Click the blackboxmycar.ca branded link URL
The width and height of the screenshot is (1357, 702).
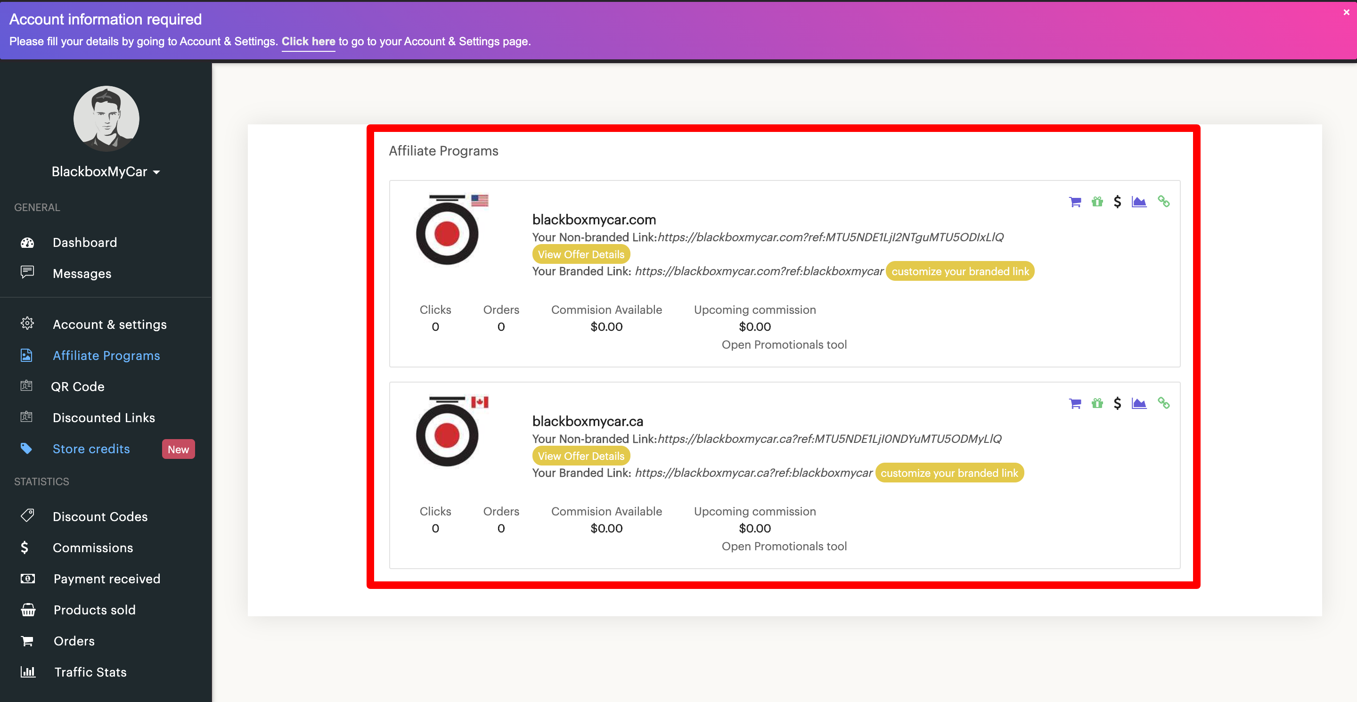click(x=754, y=473)
